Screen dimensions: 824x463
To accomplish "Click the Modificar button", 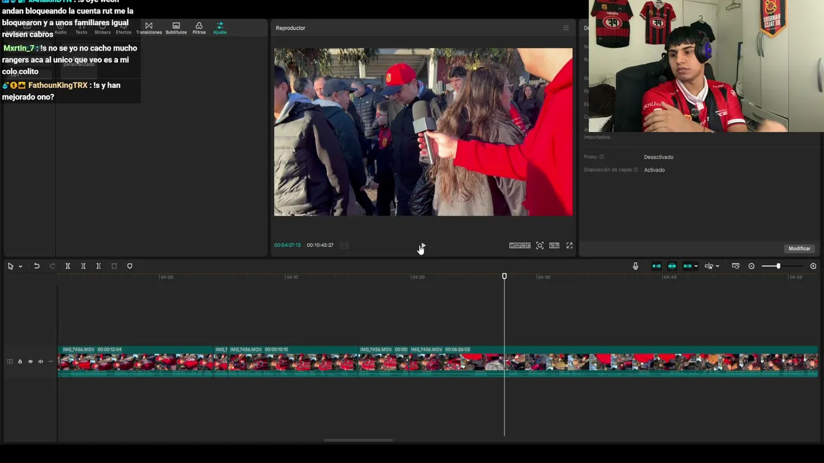I will [x=800, y=249].
